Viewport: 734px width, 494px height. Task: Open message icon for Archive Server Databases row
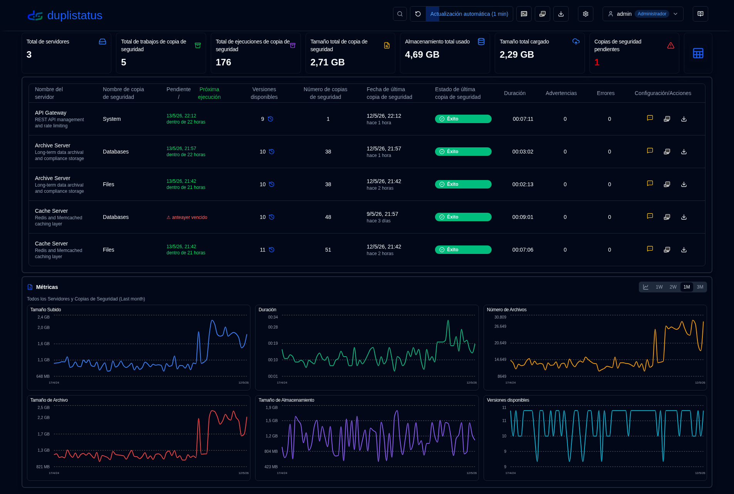650,151
